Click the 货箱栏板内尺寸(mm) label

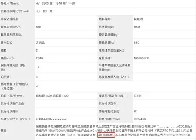point(15,11)
